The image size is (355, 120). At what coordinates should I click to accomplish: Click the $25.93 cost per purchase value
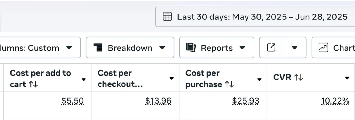[x=246, y=101]
